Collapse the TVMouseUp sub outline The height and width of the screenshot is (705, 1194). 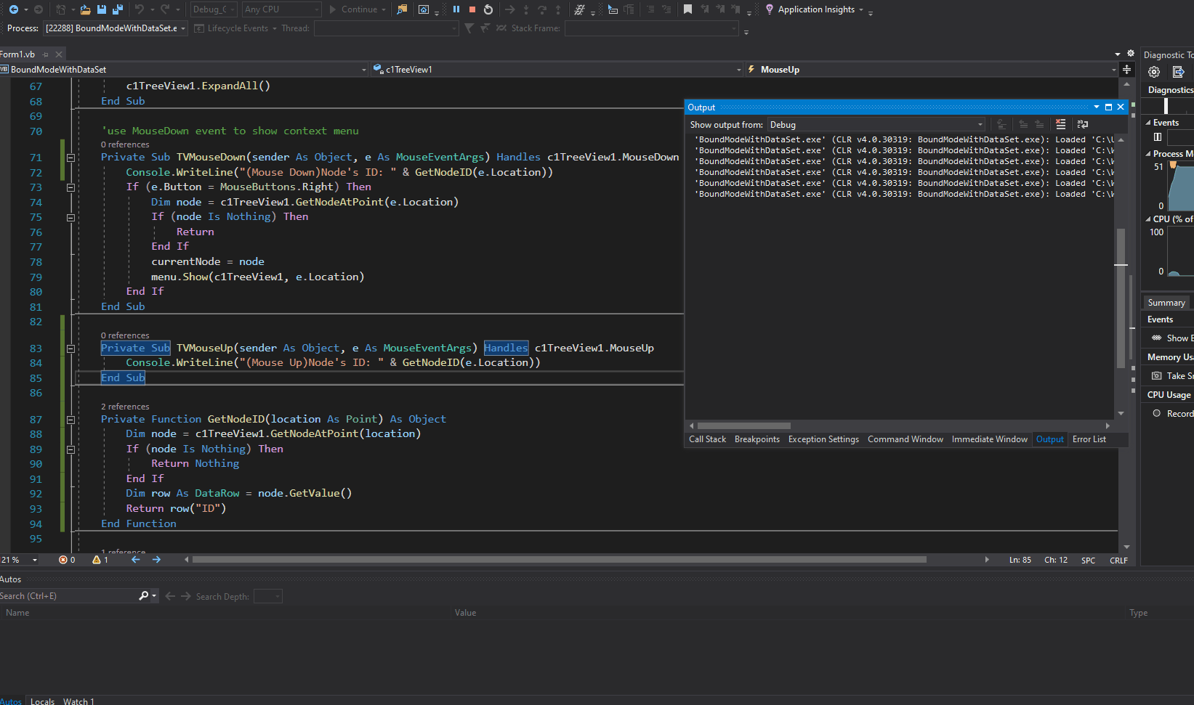pos(70,349)
